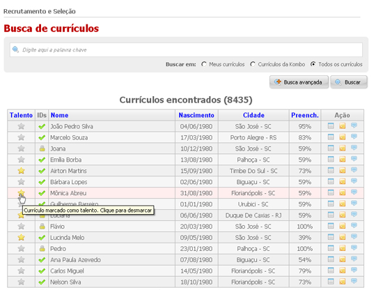Click the lock icon in Flávio's IDs column
This screenshot has height=290, width=383.
click(x=42, y=226)
